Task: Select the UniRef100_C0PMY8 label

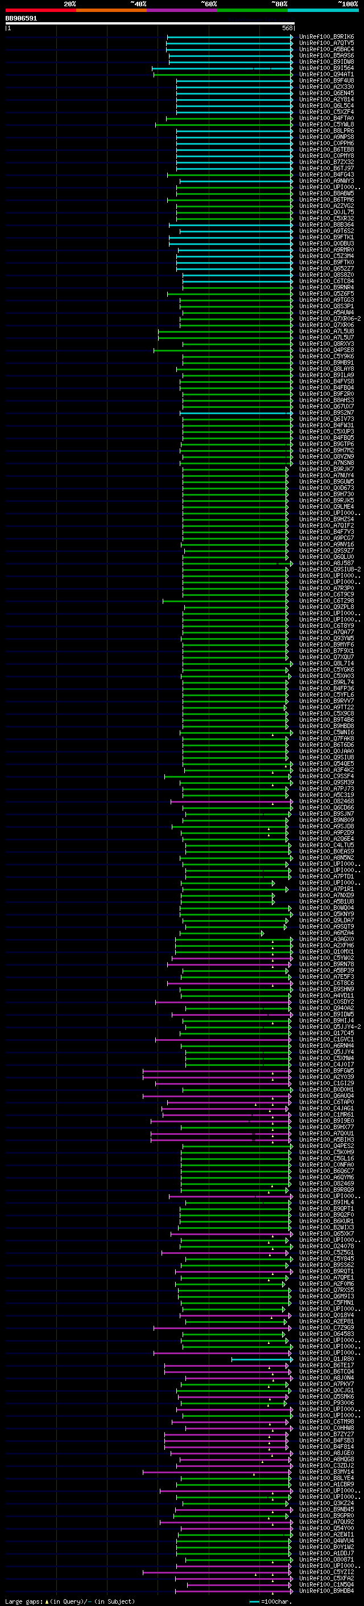Action: pyautogui.click(x=326, y=156)
